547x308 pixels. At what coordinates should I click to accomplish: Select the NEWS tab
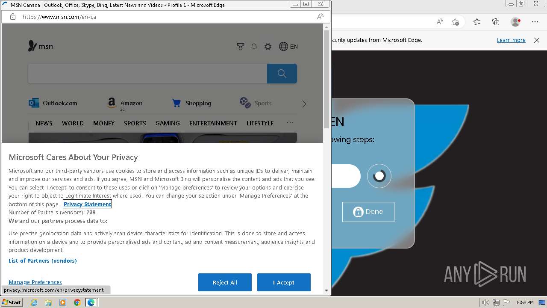pos(44,123)
